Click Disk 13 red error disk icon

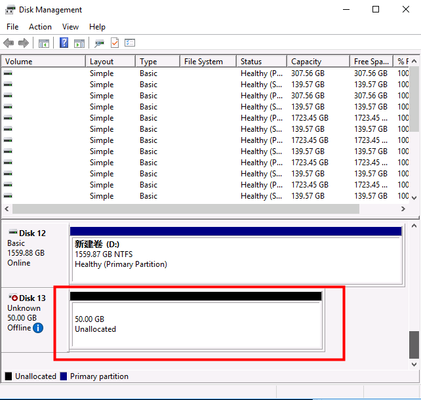tap(13, 298)
